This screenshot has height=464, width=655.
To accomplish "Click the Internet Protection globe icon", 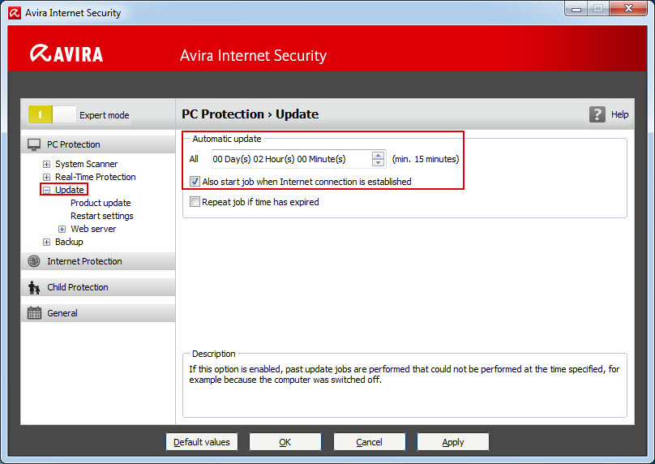I will tap(34, 261).
